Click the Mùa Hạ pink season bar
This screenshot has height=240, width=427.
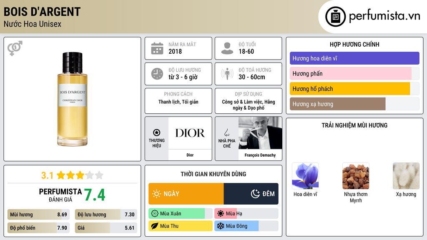point(225,214)
